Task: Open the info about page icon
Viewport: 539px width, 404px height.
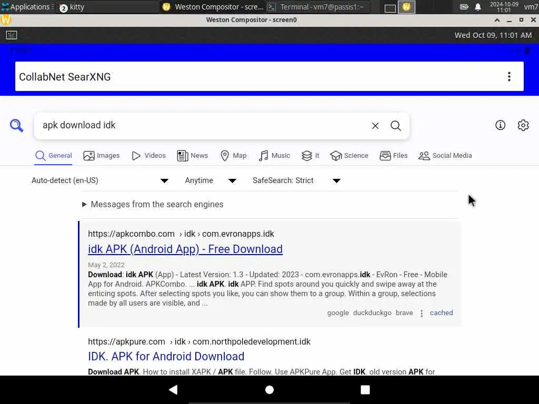Action: [x=500, y=125]
